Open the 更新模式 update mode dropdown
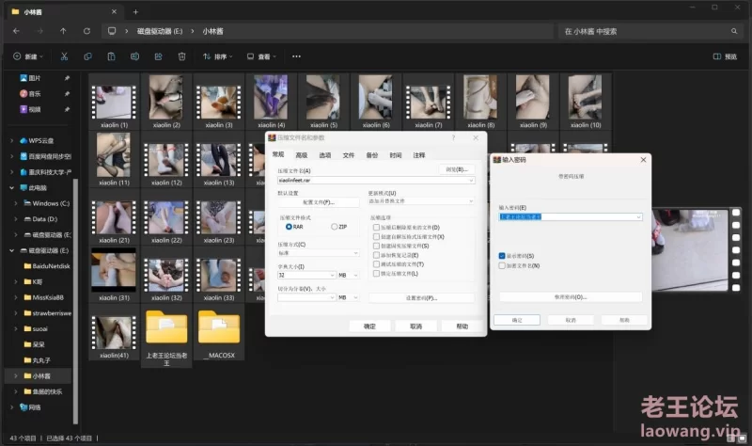The image size is (752, 446). coord(421,201)
